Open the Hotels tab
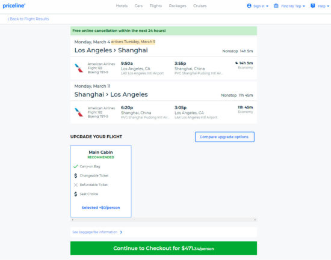This screenshot has width=331, height=260. pos(122,6)
